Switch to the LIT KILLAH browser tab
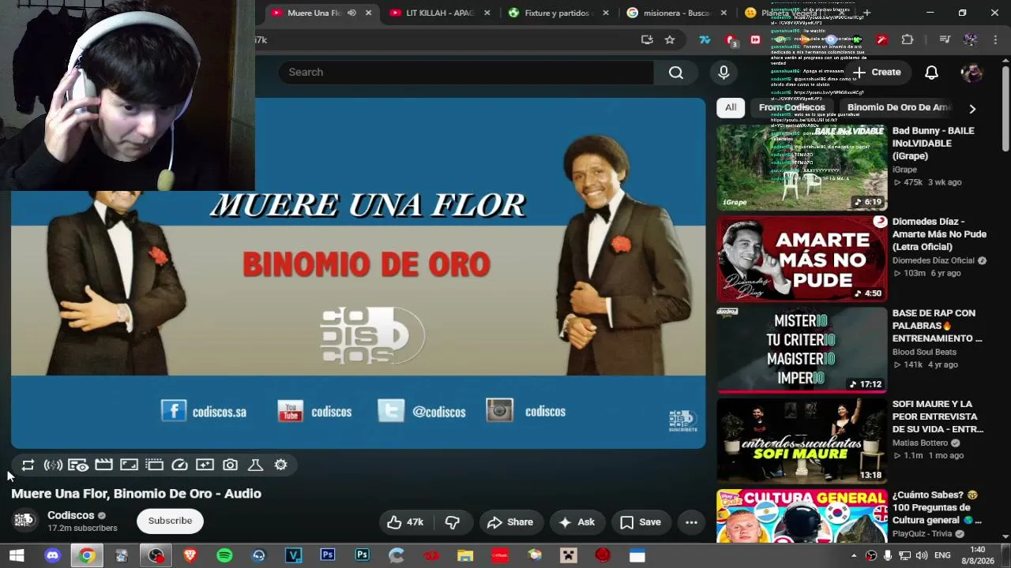The width and height of the screenshot is (1011, 568). coord(439,13)
